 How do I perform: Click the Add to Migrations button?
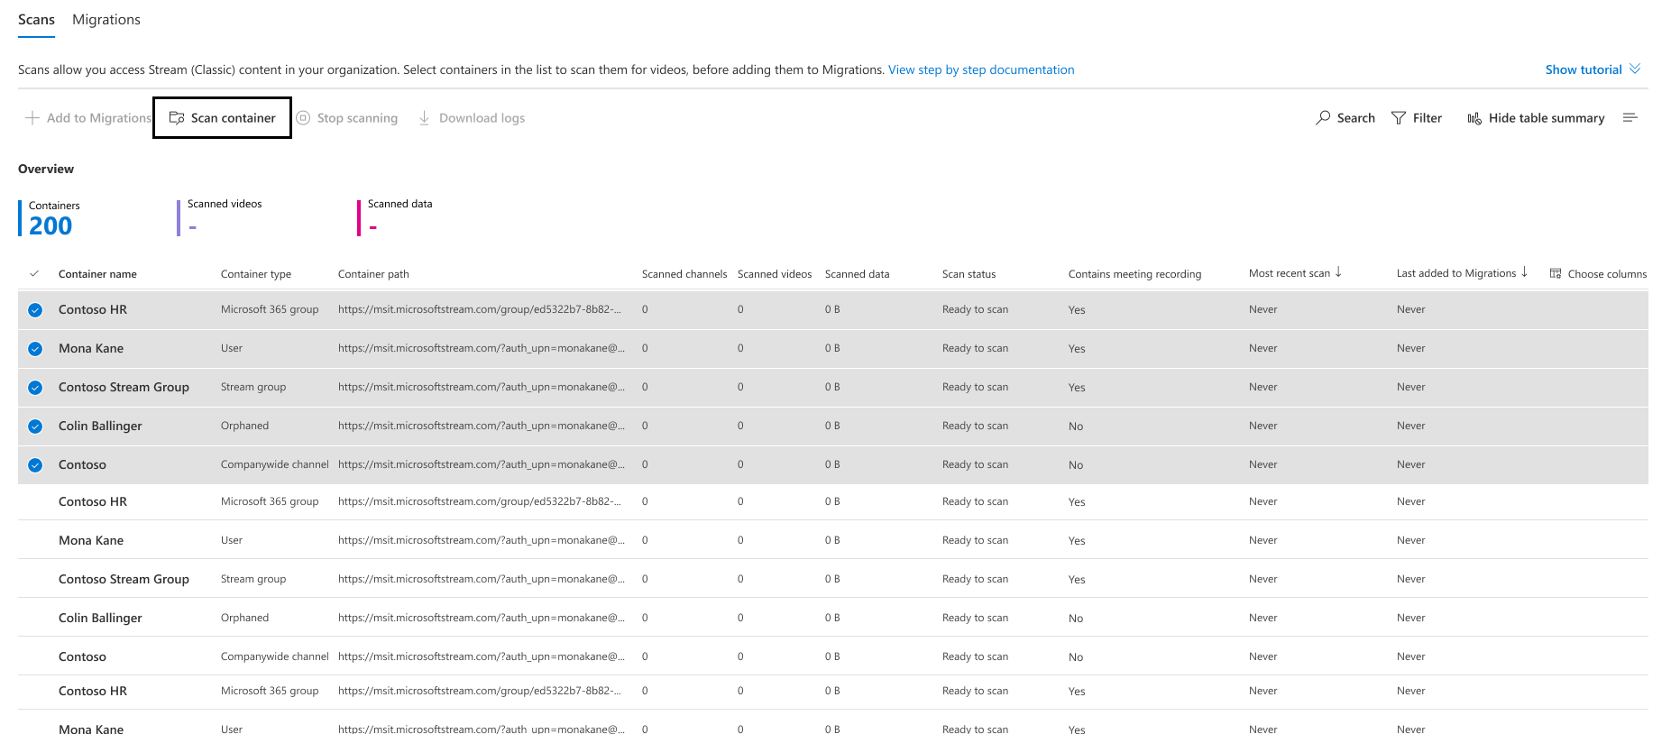click(x=88, y=118)
